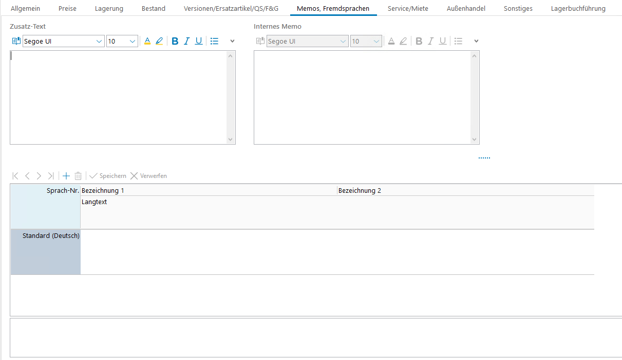Click the delete record trash icon
This screenshot has height=360, width=622.
78,176
